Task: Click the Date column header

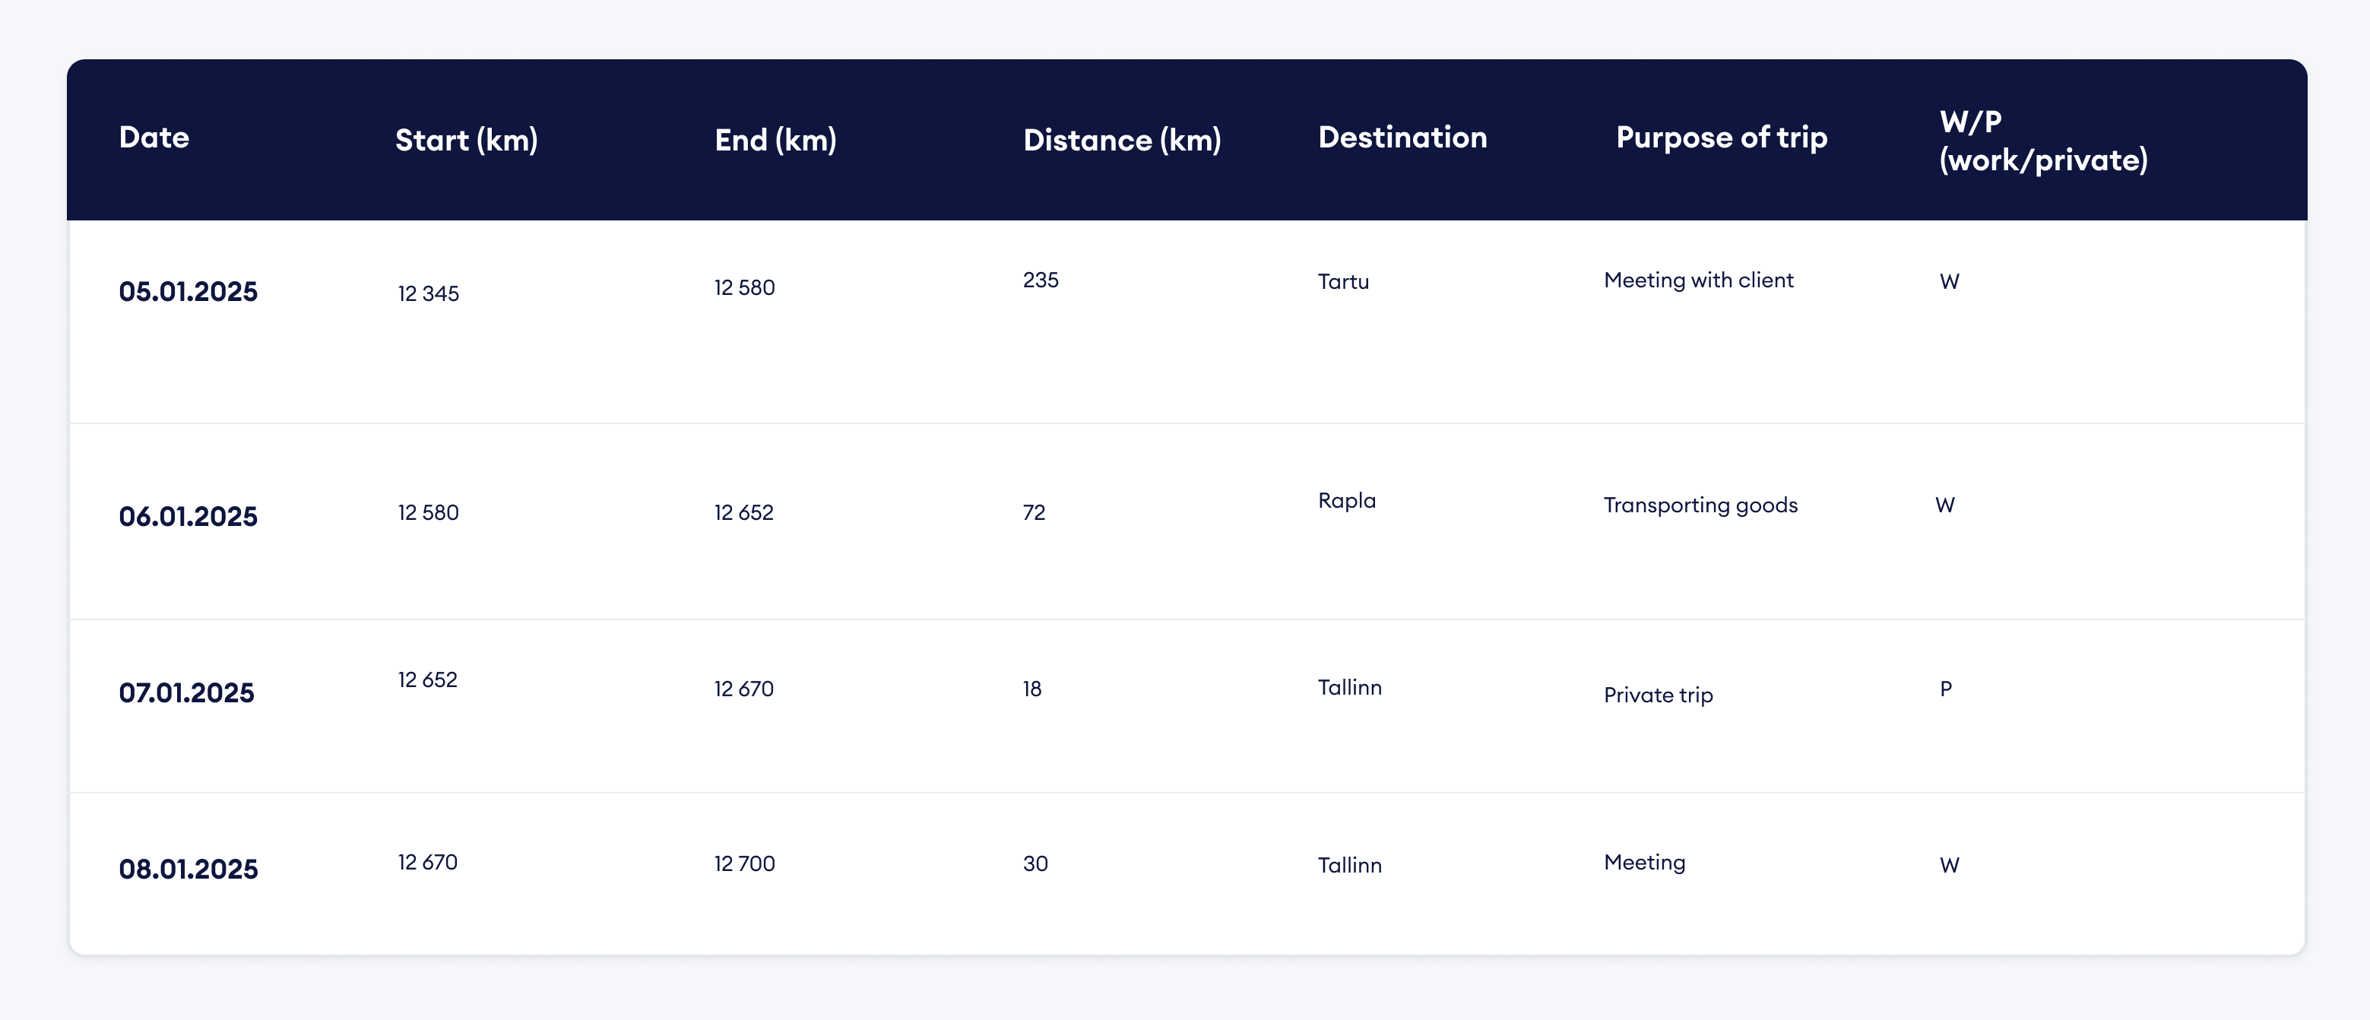Action: tap(154, 138)
